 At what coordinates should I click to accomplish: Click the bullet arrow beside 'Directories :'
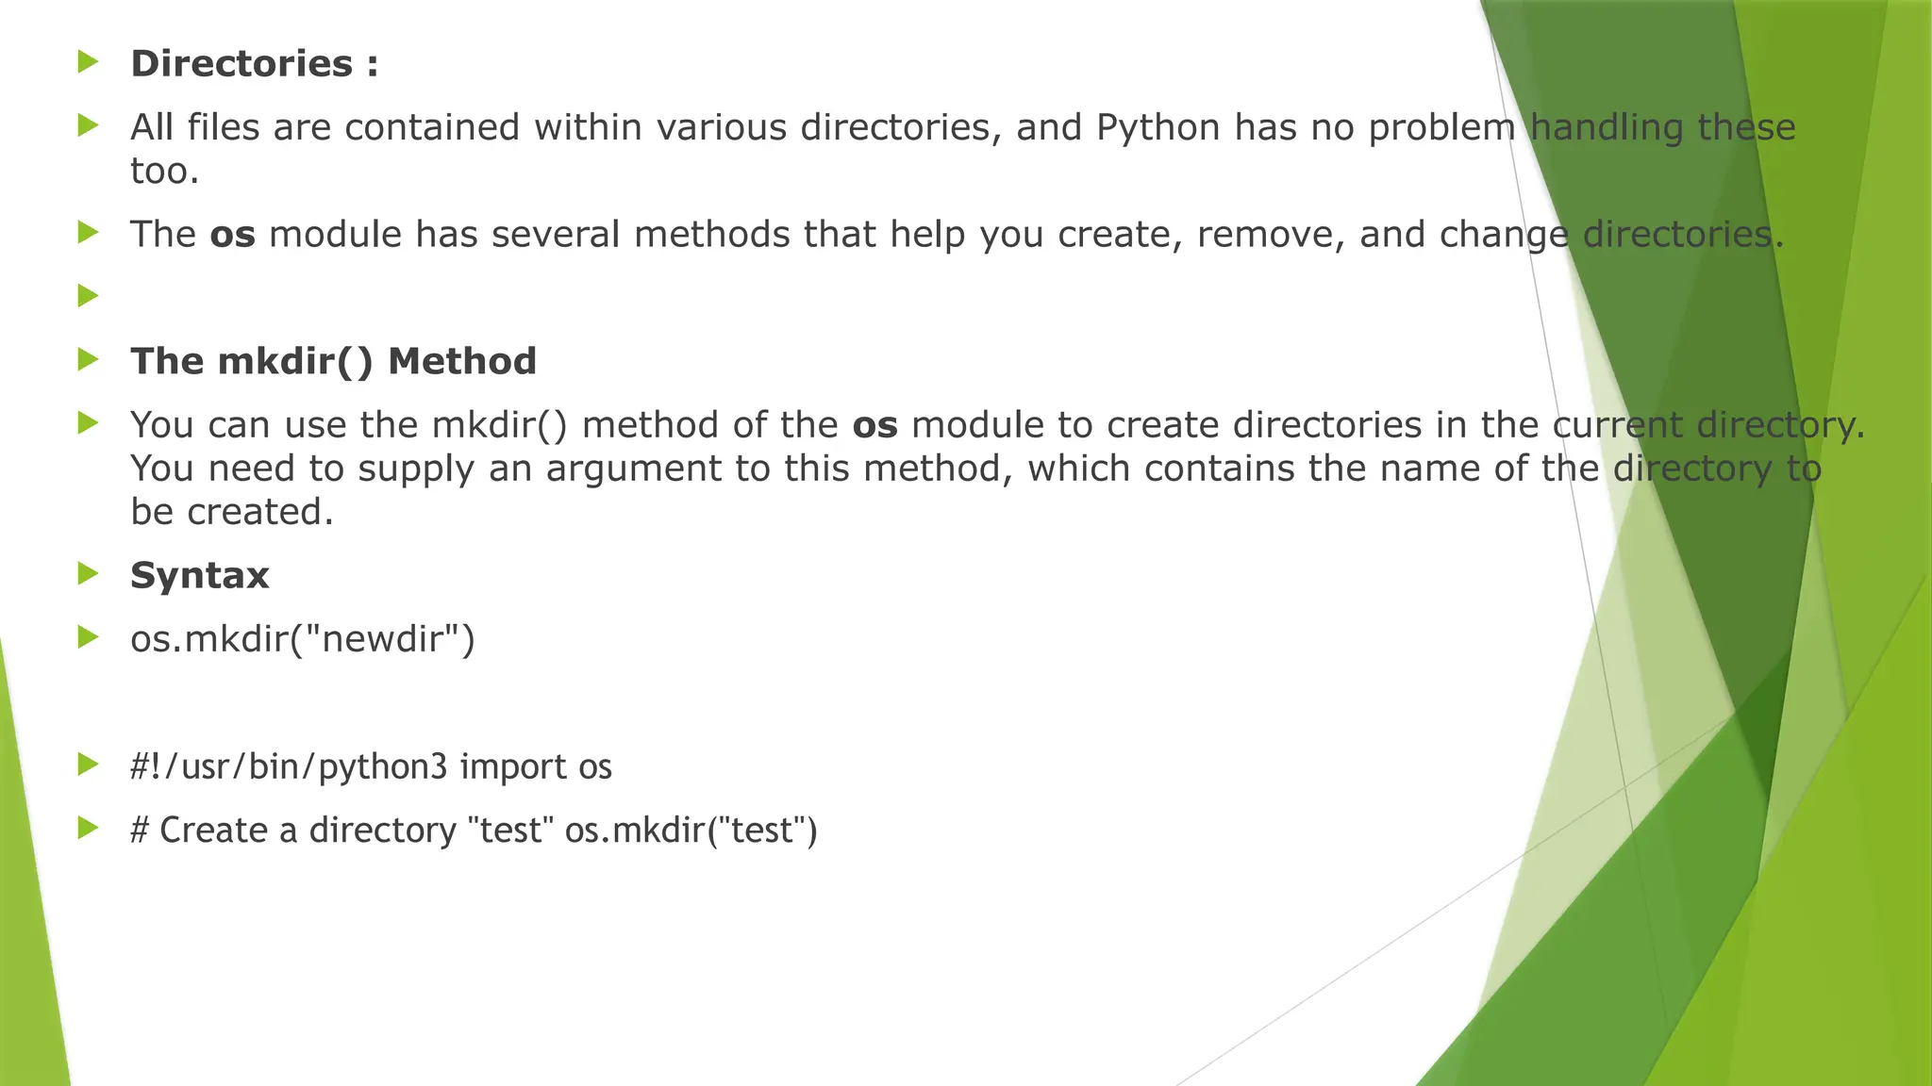click(x=88, y=63)
